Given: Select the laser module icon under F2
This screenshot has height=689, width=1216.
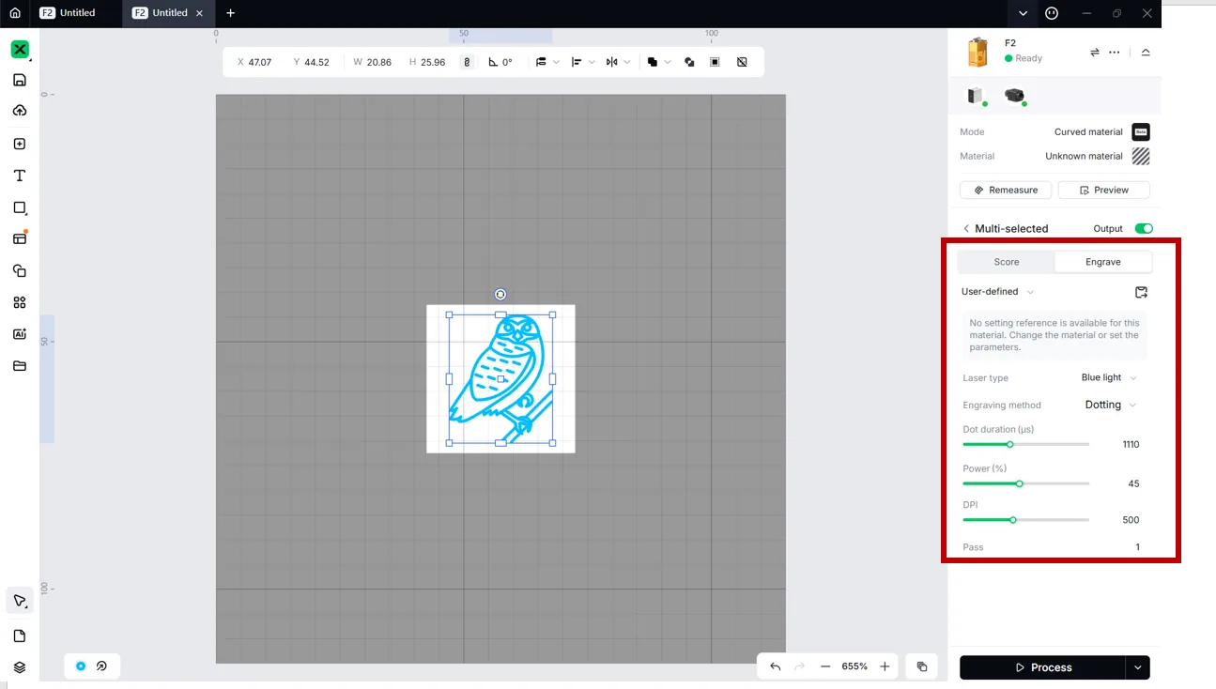Looking at the screenshot, I should point(976,96).
